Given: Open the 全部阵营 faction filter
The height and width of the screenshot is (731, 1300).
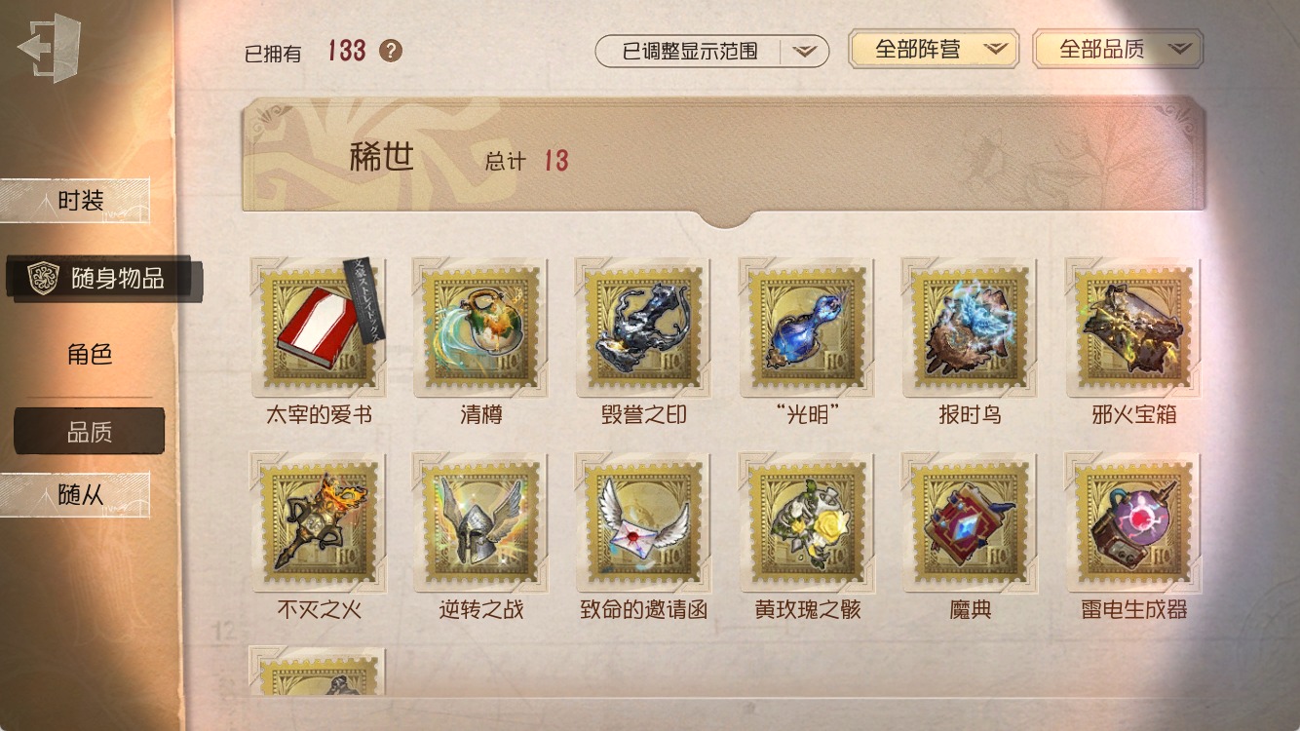Looking at the screenshot, I should (934, 49).
